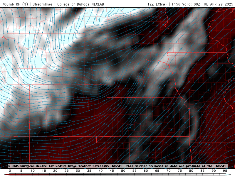Click the '85' label on the legend
The width and height of the screenshot is (235, 176).
[x=202, y=171]
